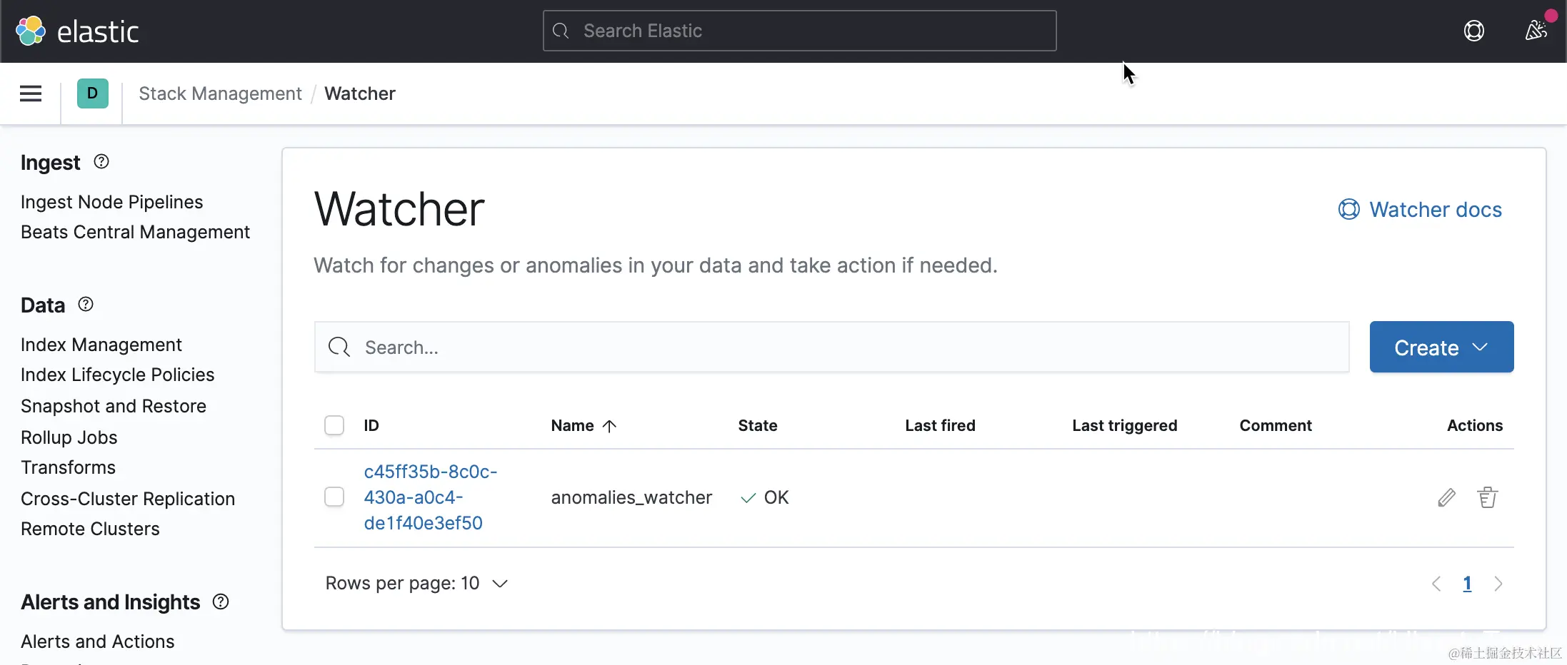This screenshot has height=665, width=1567.
Task: Go to next page arrow
Action: click(1498, 584)
